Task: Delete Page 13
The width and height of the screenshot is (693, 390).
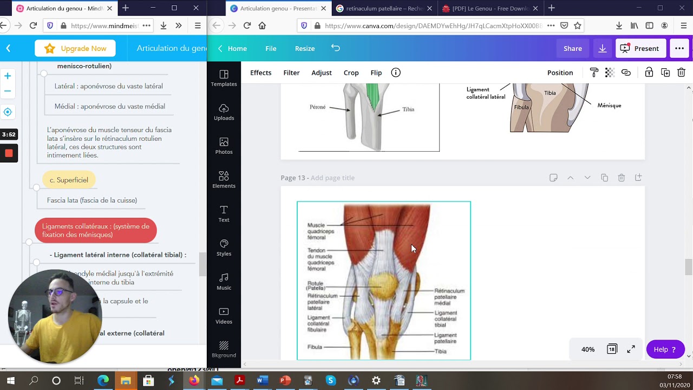Action: (x=622, y=178)
